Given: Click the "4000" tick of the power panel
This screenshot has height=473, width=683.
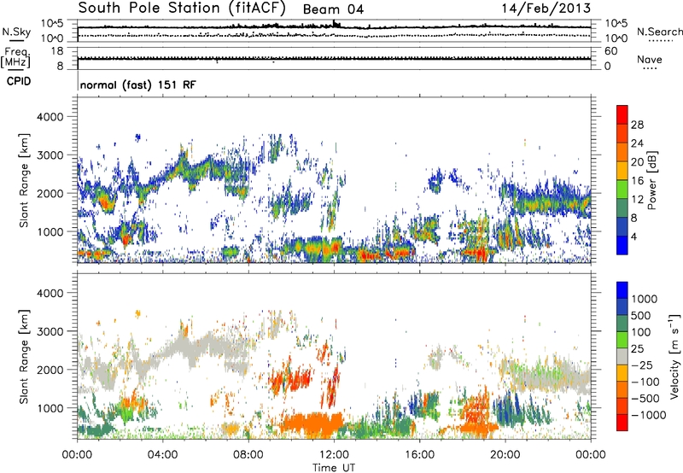Looking at the screenshot, I should click(50, 117).
